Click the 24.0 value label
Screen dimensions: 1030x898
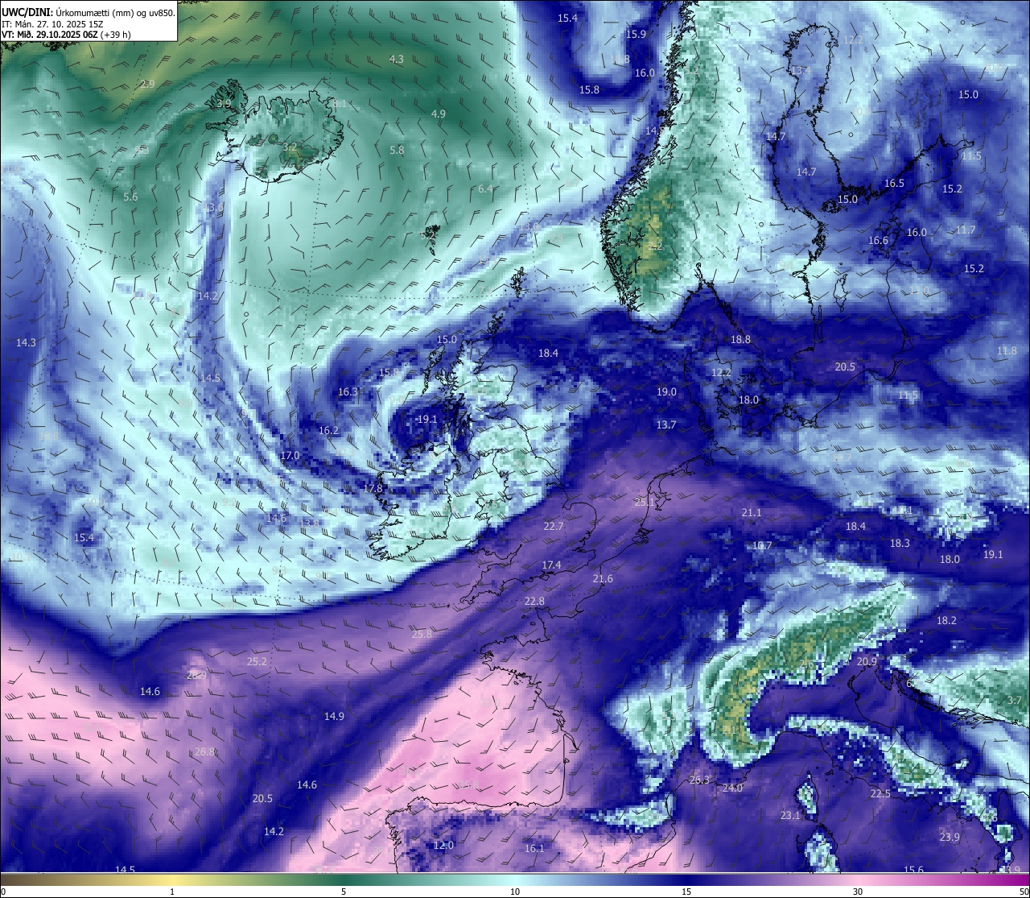tap(732, 788)
